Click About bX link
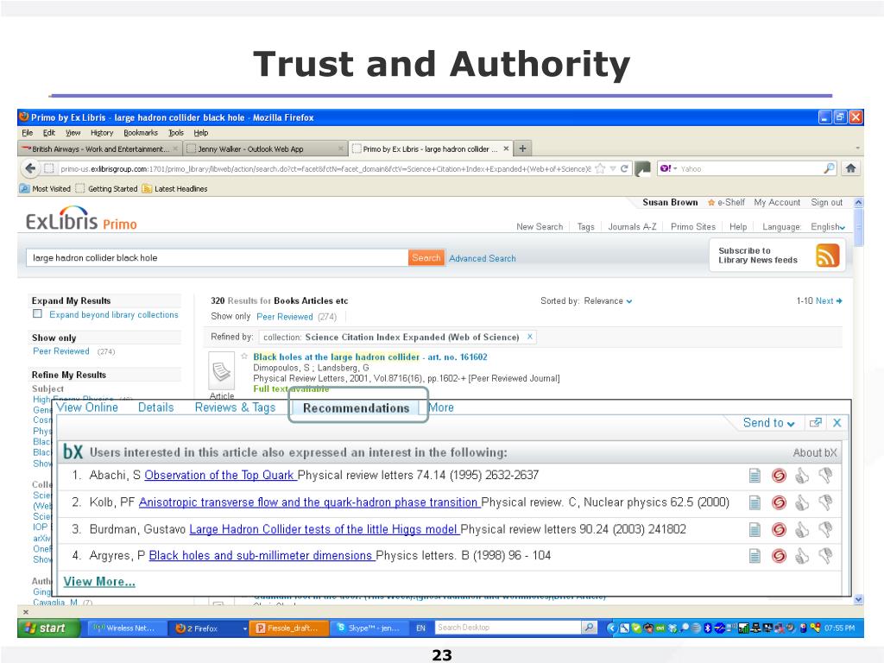This screenshot has height=663, width=884. pyautogui.click(x=815, y=452)
